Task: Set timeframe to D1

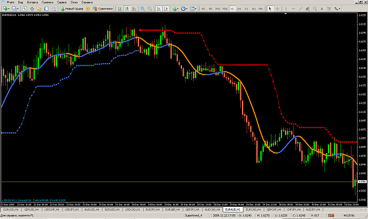Action: click(x=247, y=9)
